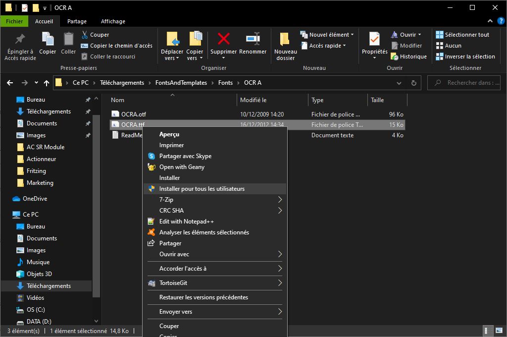Open the Copier vers dropdown
507x337 pixels.
click(195, 55)
